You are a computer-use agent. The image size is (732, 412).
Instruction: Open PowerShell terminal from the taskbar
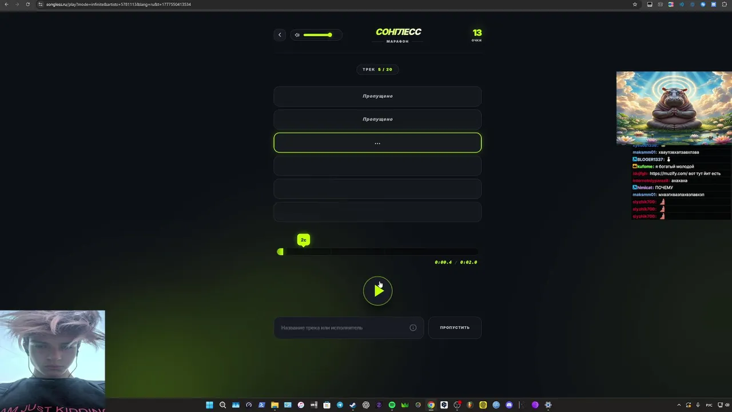[261, 405]
